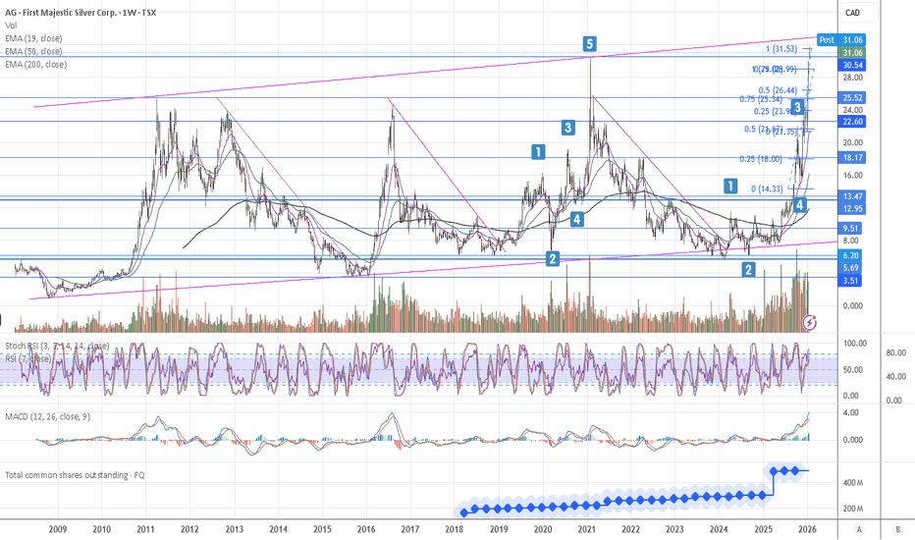This screenshot has width=915, height=540.
Task: Toggle the A auto-scale button
Action: click(x=860, y=530)
